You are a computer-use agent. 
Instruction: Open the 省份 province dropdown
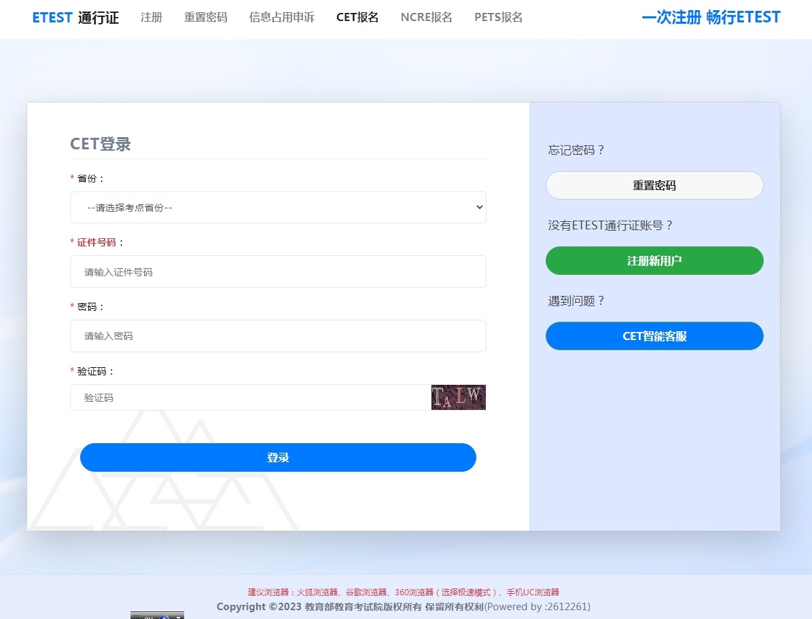coord(278,208)
